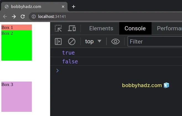
Task: Switch to the Console tab
Action: (x=135, y=28)
